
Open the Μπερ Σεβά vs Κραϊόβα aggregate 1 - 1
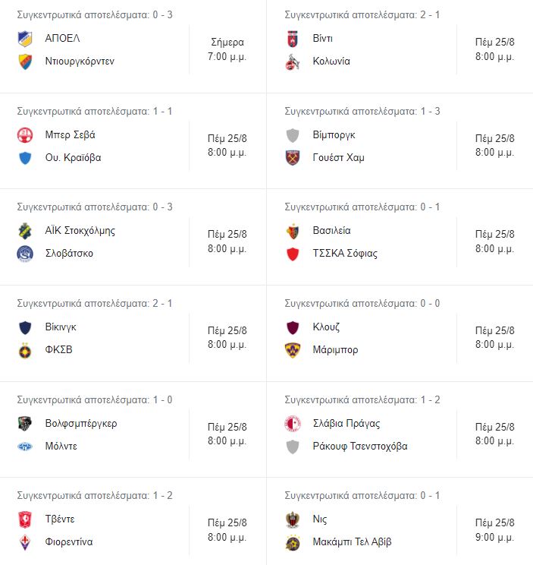coord(95,111)
